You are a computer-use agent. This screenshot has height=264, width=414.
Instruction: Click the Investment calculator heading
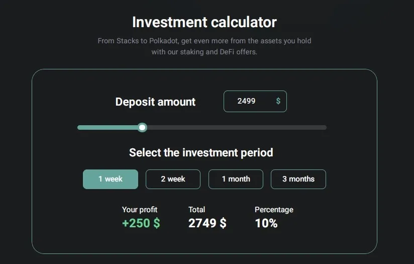point(204,22)
